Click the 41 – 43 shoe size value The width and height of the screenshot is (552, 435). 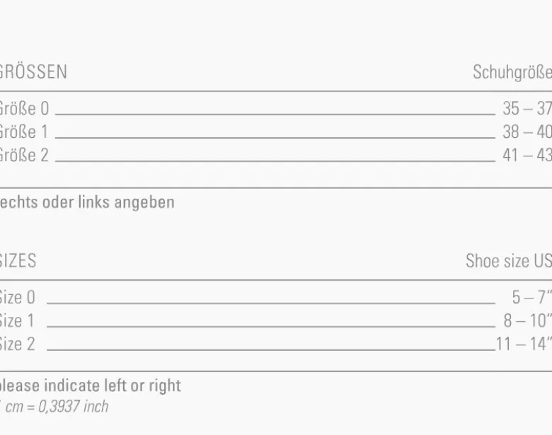(527, 155)
